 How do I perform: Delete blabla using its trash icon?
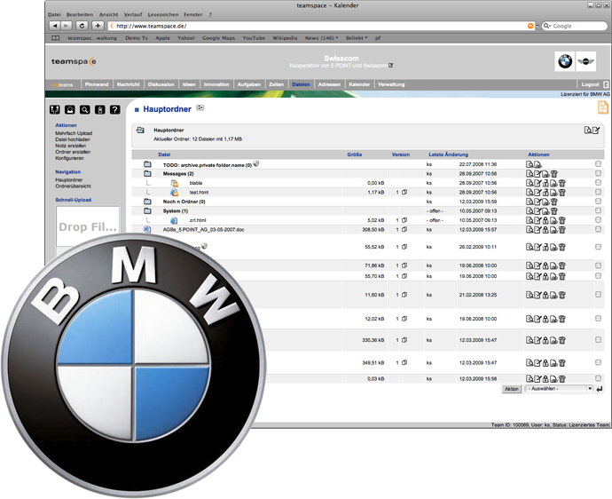(x=562, y=183)
